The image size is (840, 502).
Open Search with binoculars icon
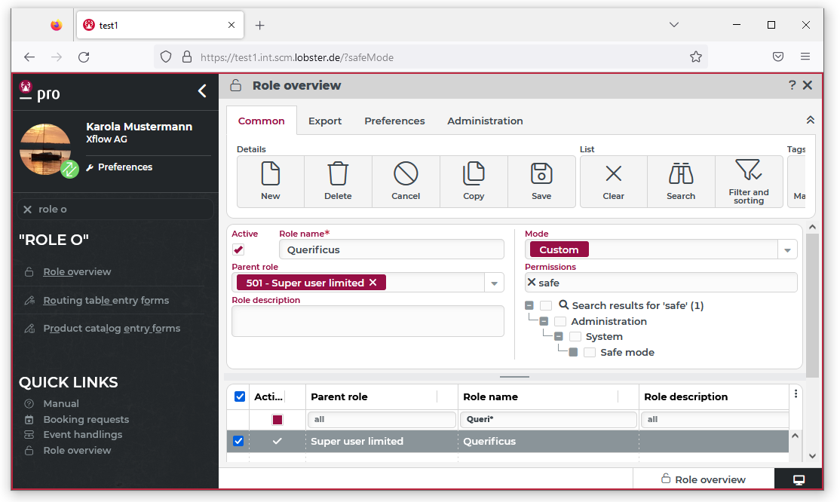click(x=681, y=181)
